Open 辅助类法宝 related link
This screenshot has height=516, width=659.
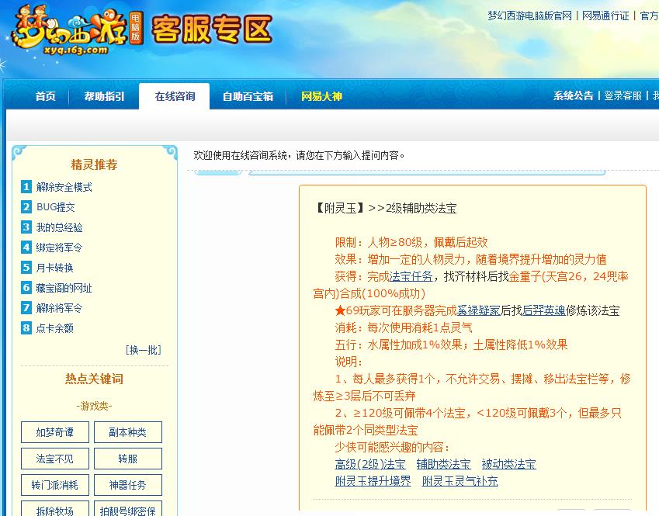point(443,464)
